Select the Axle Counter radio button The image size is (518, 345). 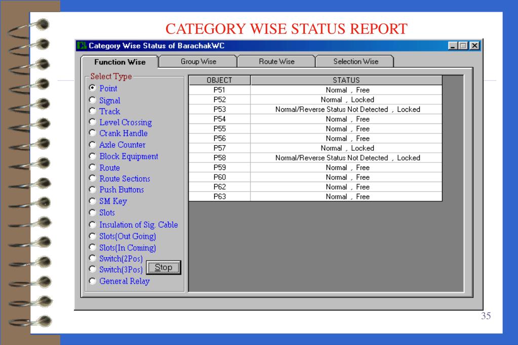click(93, 145)
